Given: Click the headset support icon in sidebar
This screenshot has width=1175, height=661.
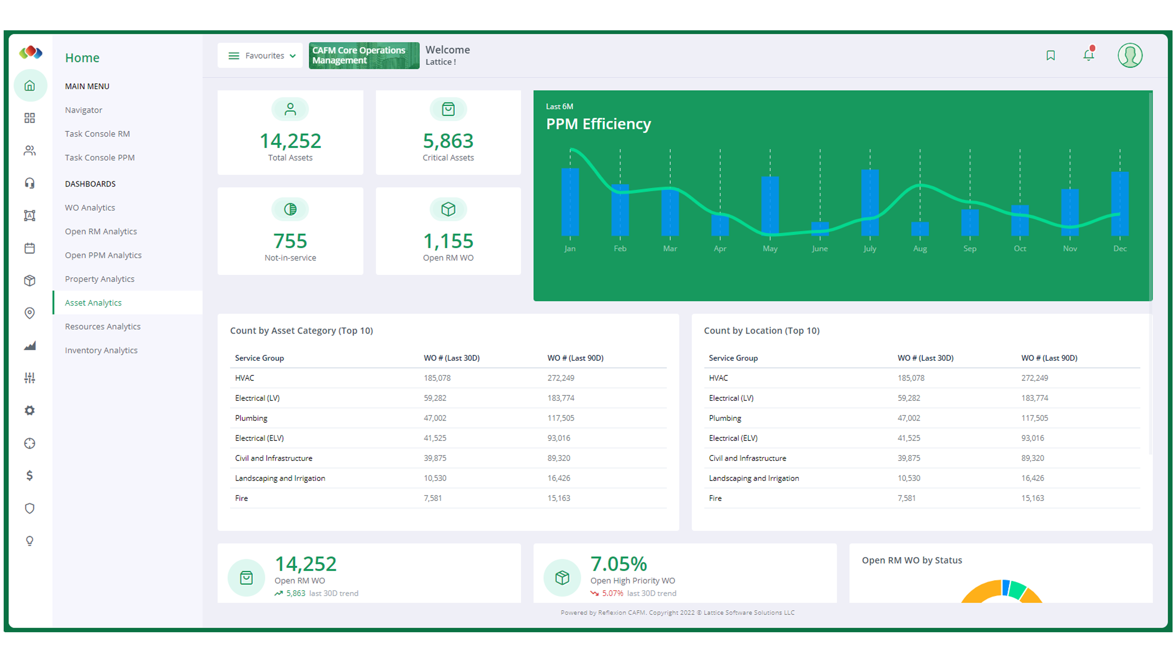Looking at the screenshot, I should click(x=30, y=182).
